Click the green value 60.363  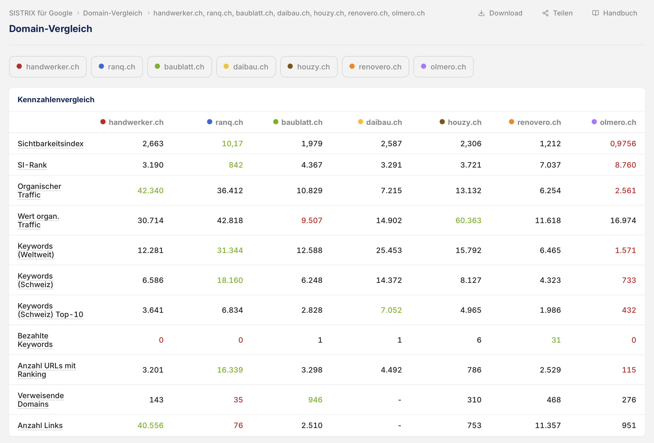[x=469, y=220]
